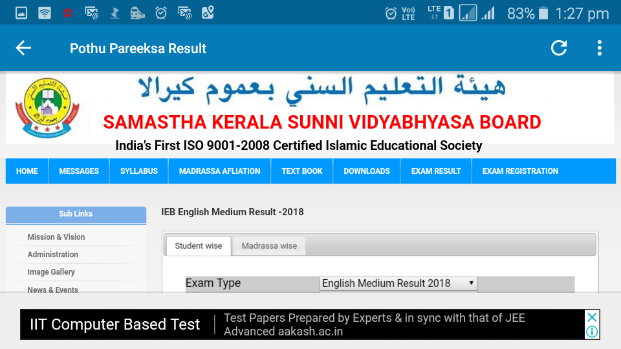Viewport: 621px width, 349px height.
Task: Switch to the Student wise tab
Action: [199, 246]
